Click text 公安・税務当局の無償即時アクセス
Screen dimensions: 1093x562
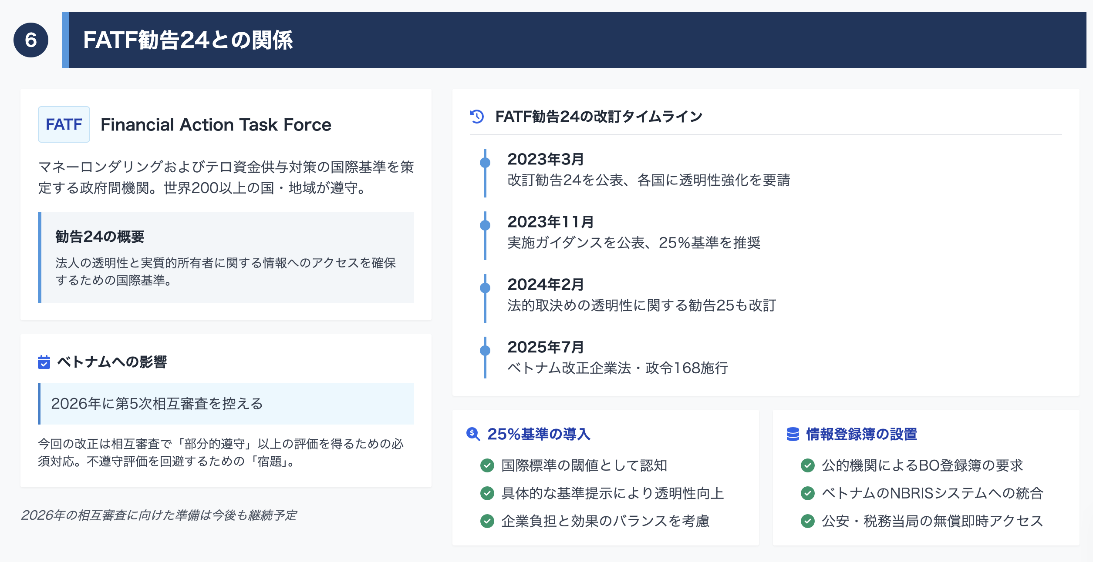point(933,521)
